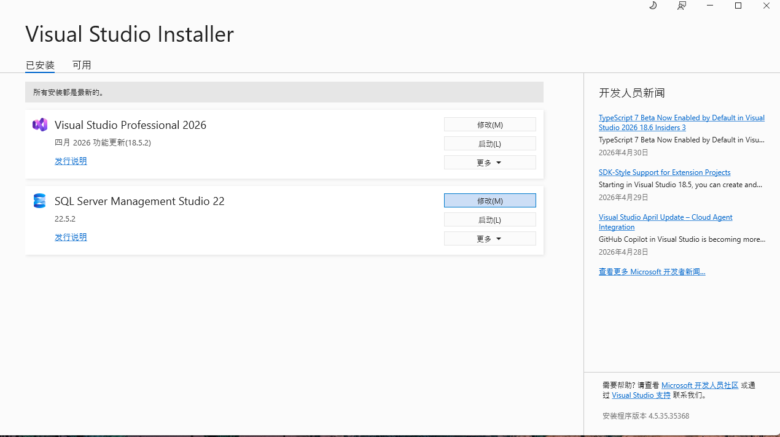
Task: Open 发行说明 link for Visual Studio Professional
Action: coord(71,161)
